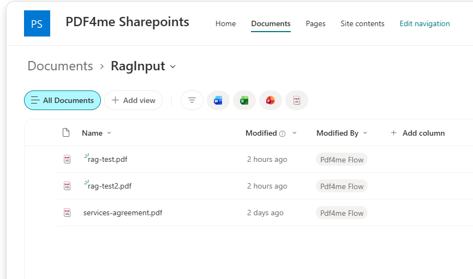
Task: Expand the RagInput folder dropdown chevron
Action: pyautogui.click(x=173, y=66)
